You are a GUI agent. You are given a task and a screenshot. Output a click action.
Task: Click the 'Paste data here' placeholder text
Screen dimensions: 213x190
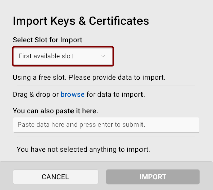pos(81,125)
